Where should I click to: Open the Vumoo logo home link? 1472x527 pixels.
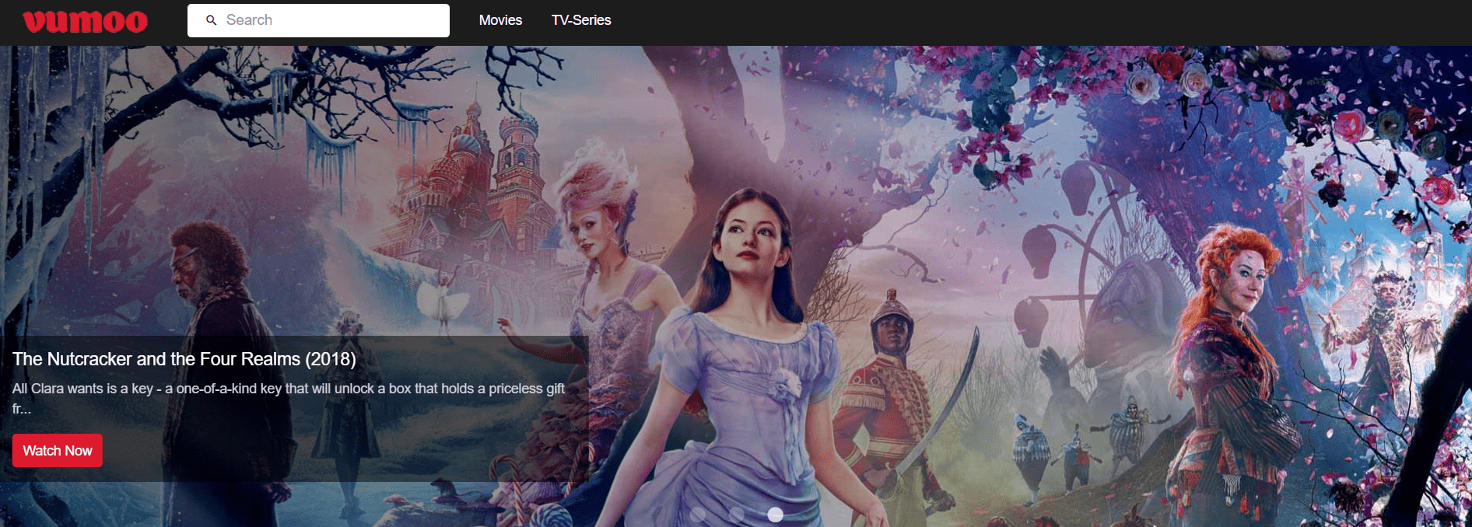click(x=85, y=21)
